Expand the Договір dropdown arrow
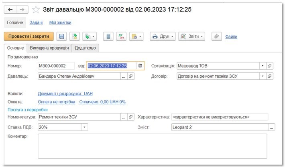This screenshot has width=285, height=167. 263,76
